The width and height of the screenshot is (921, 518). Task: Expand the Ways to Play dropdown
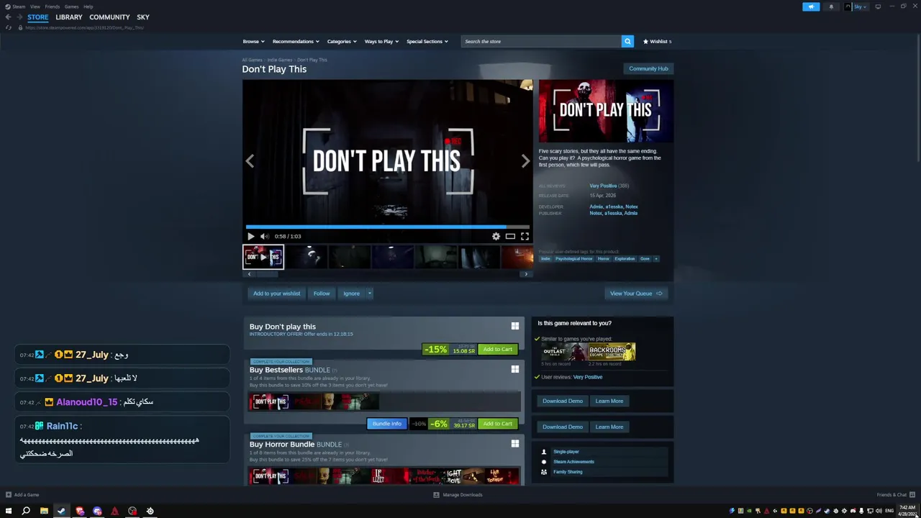[x=381, y=41]
